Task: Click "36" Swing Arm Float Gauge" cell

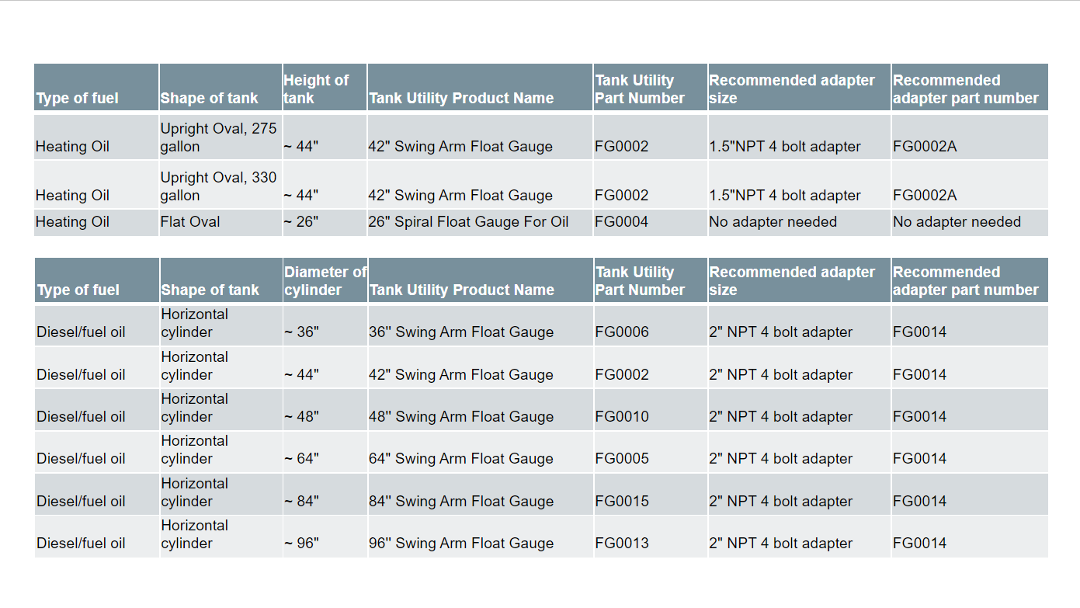Action: pyautogui.click(x=480, y=325)
